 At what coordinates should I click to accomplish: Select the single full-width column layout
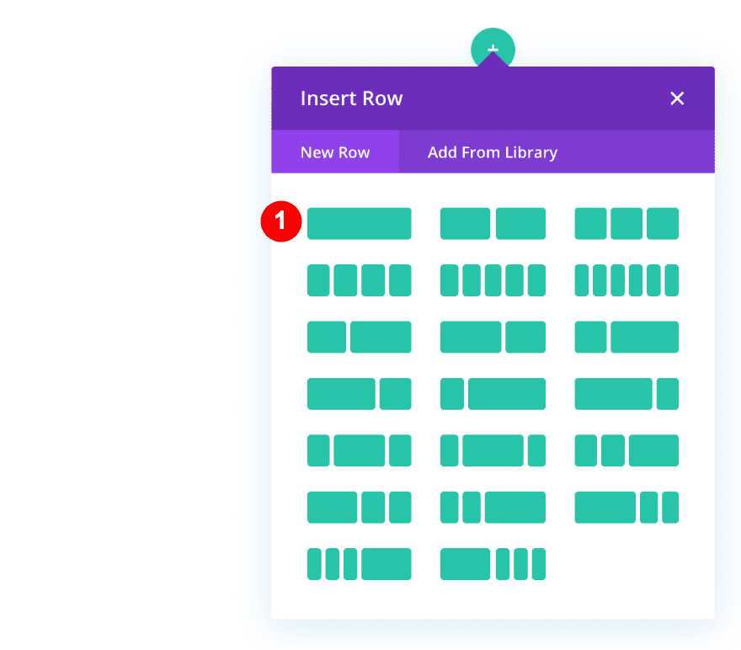(x=360, y=223)
